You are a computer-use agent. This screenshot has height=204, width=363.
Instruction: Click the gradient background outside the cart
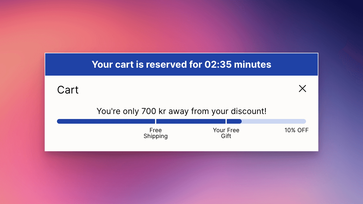pyautogui.click(x=29, y=176)
